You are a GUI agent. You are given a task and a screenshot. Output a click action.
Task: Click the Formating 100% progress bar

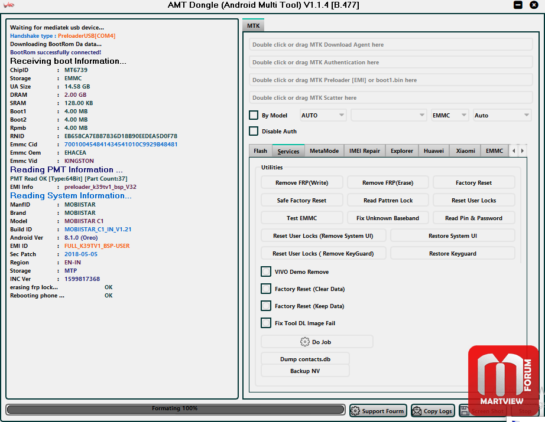click(176, 409)
